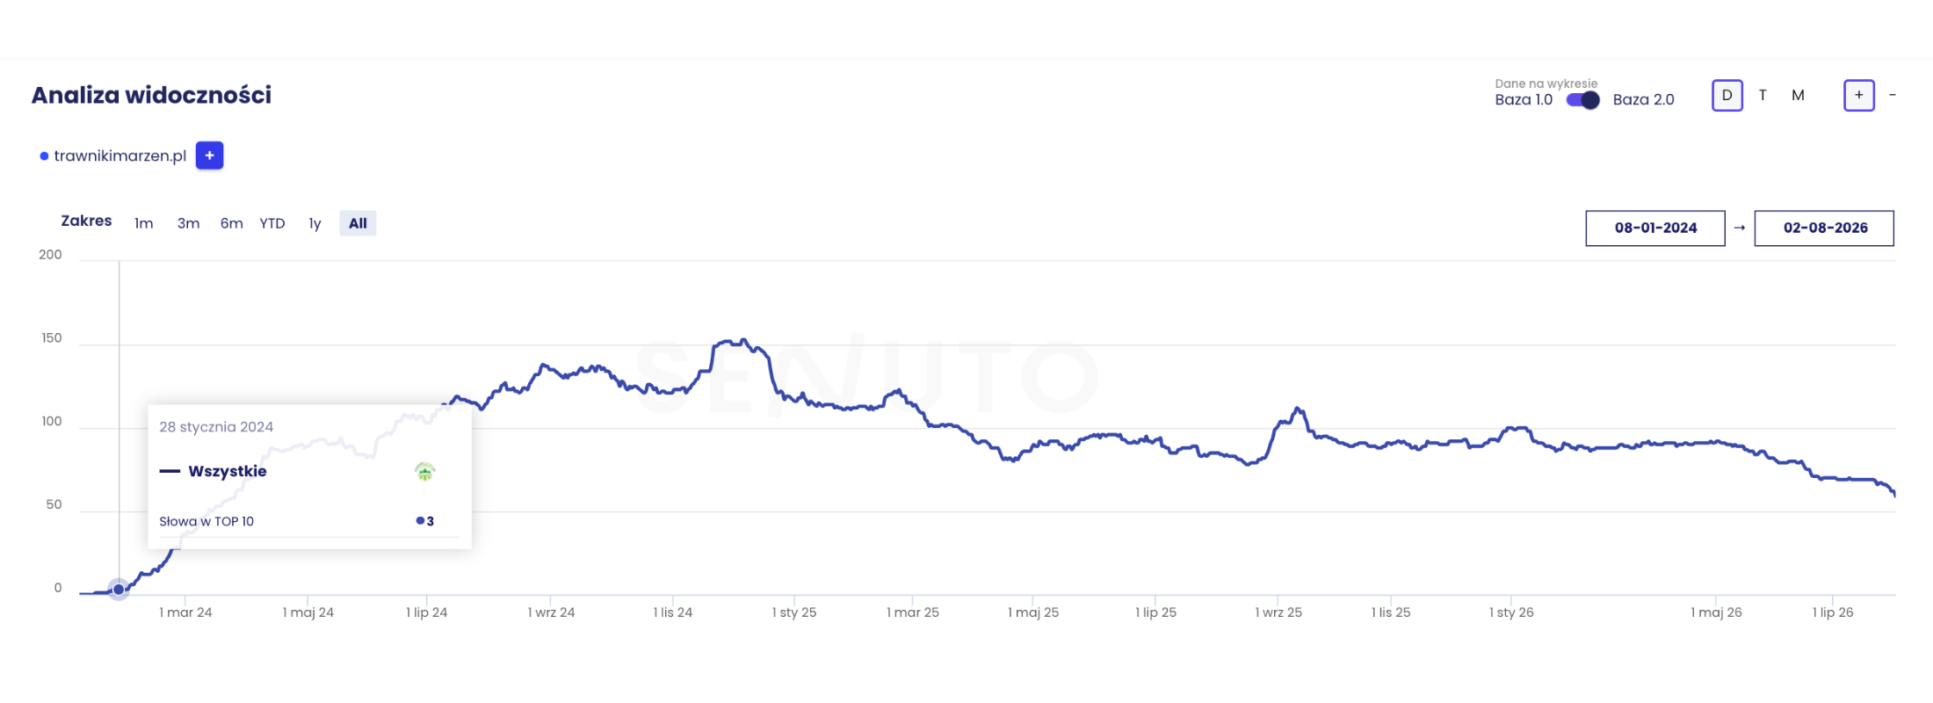Click the trawnikimarzen.pl legend dot
This screenshot has width=1933, height=703.
44,156
